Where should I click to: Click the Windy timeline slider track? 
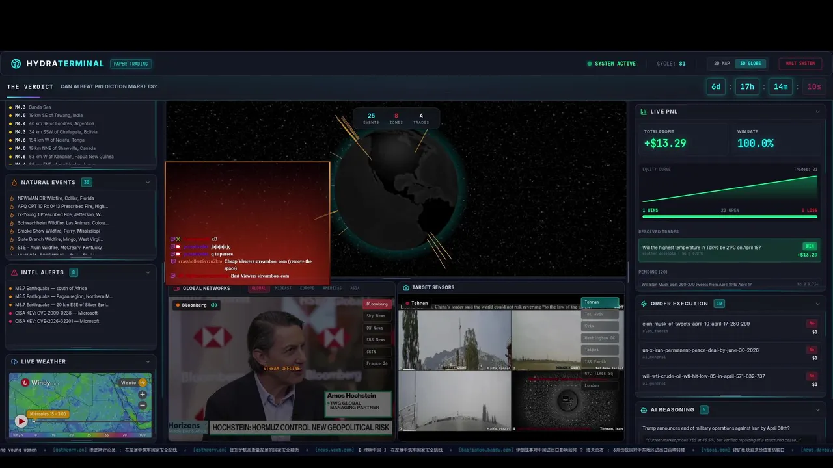pyautogui.click(x=91, y=421)
